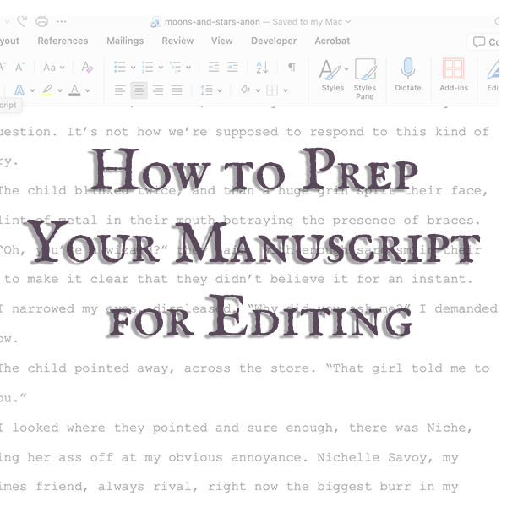Expand the Borders dropdown arrow
Image resolution: width=507 pixels, height=507 pixels.
coord(286,91)
